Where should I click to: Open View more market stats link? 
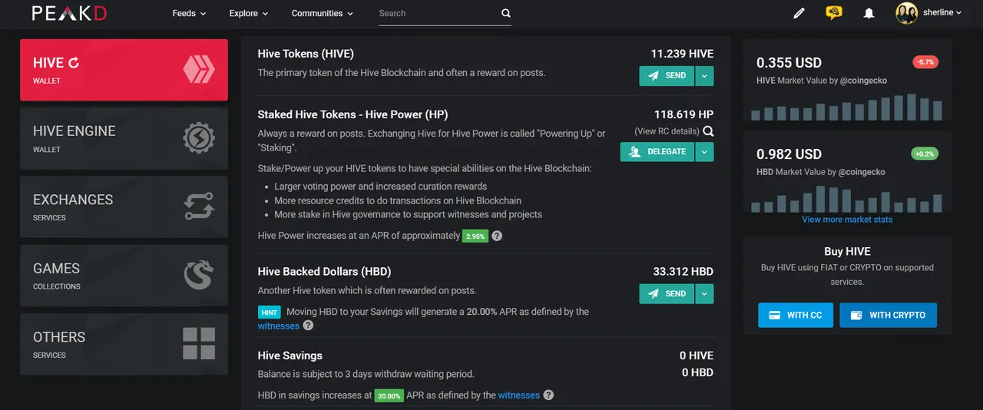pos(847,220)
